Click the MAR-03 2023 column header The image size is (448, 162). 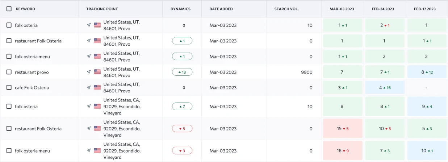tap(343, 9)
